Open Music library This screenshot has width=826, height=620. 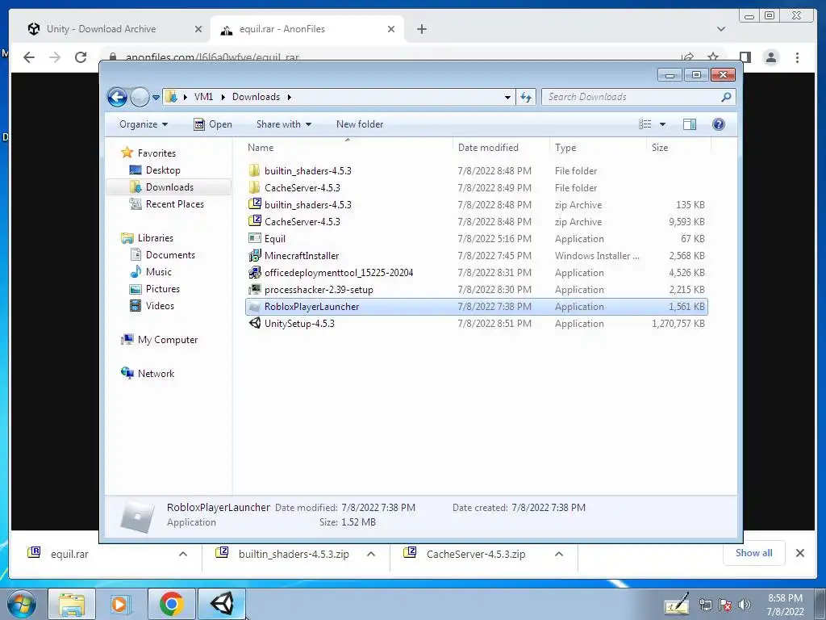[159, 272]
